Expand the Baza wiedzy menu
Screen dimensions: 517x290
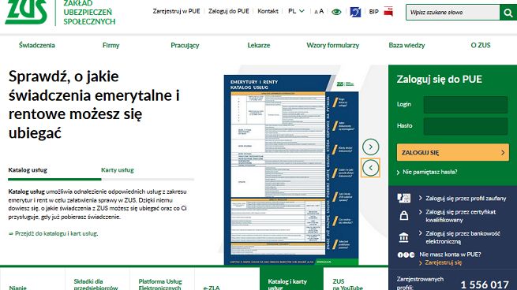[406, 45]
